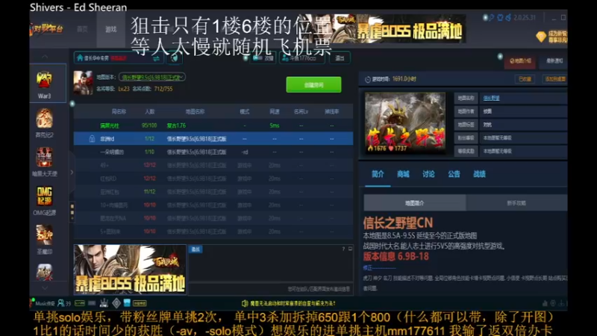Select the green room row 复古1.76
Viewport: 597px width, 336px height.
tap(213, 125)
